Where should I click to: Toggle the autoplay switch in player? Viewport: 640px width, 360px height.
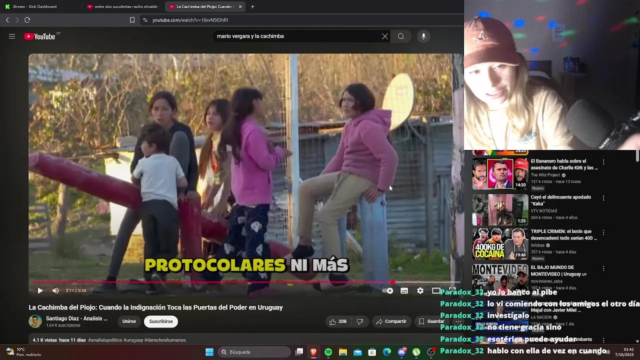click(388, 290)
